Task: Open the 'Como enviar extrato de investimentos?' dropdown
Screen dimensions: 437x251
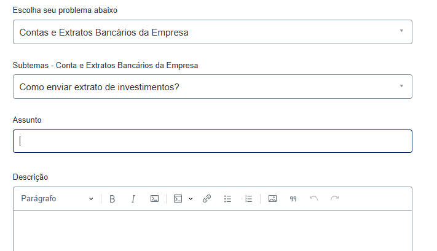Action: pos(212,87)
